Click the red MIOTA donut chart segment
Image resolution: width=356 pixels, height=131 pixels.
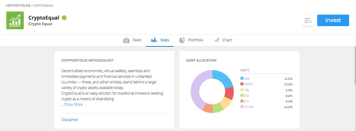229,93
